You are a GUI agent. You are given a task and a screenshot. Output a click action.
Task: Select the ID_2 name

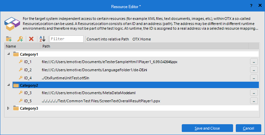tap(28, 70)
